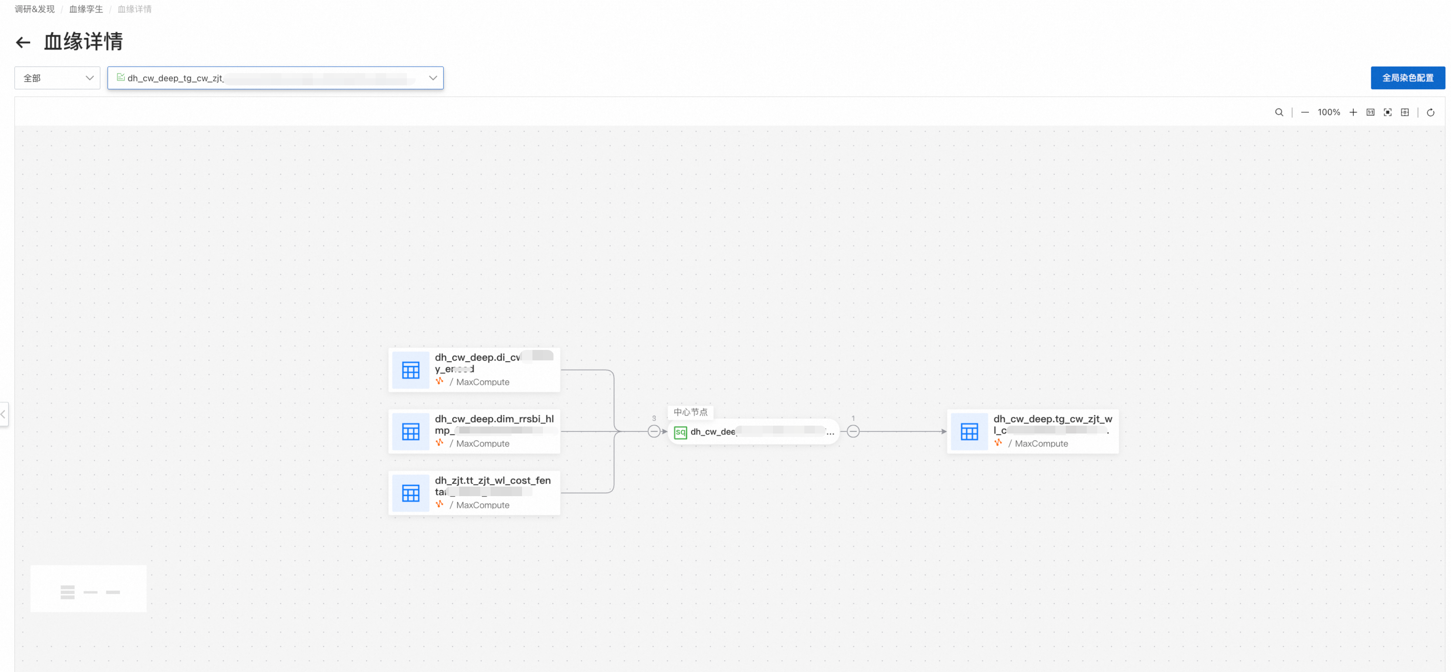The image size is (1451, 672).
Task: Refresh the lineage graph
Action: pyautogui.click(x=1430, y=113)
